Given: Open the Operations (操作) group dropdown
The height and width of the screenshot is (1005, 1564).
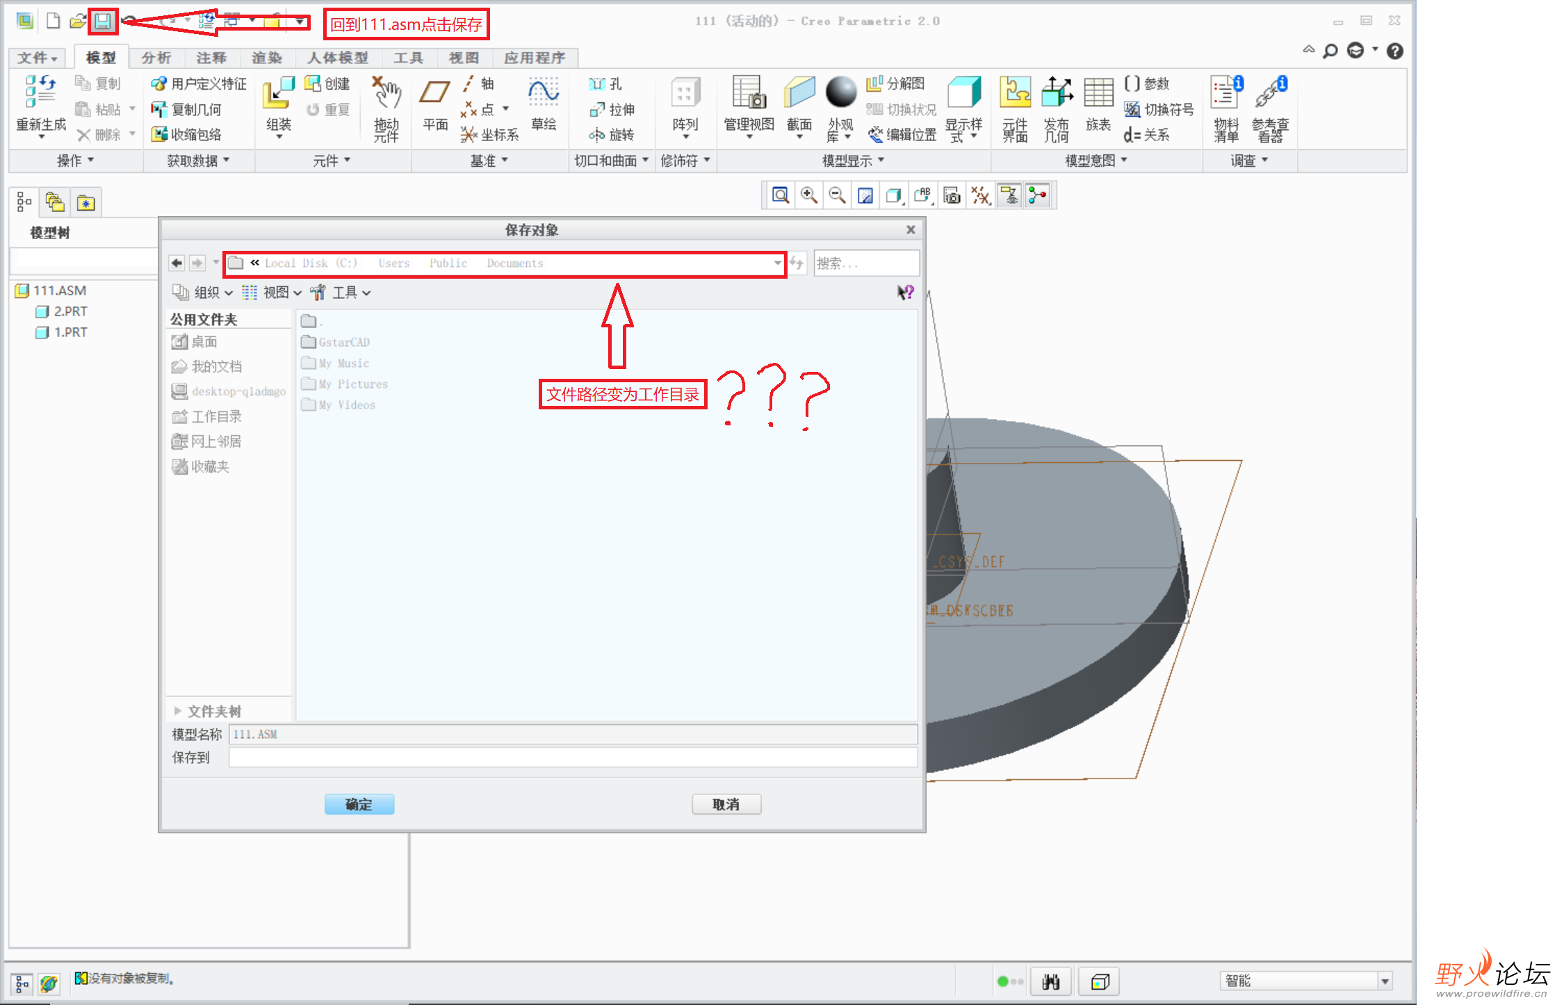Looking at the screenshot, I should 75,161.
